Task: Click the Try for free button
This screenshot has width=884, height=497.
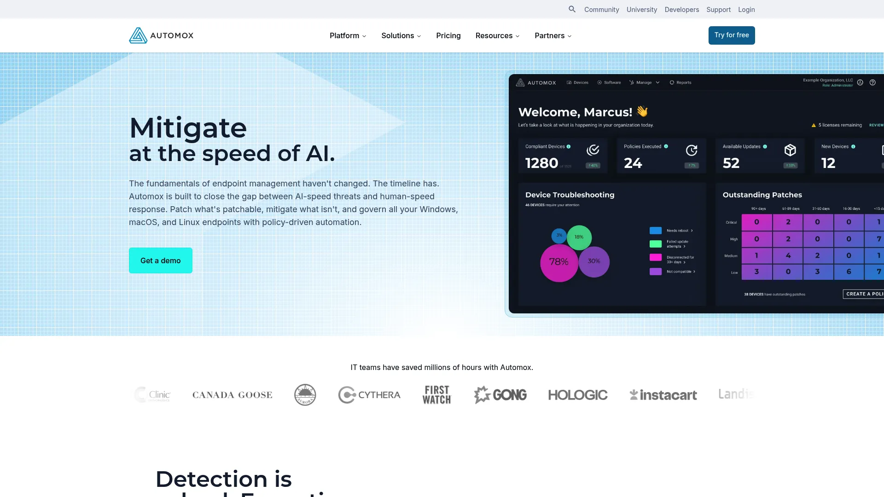Action: (732, 35)
